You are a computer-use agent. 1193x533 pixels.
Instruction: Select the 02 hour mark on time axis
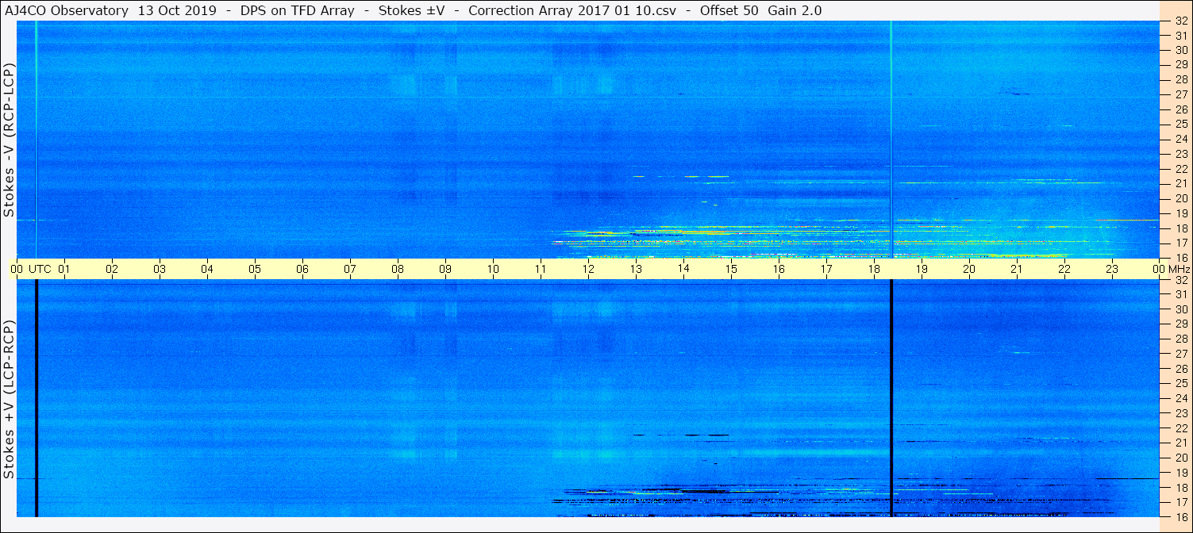(112, 269)
